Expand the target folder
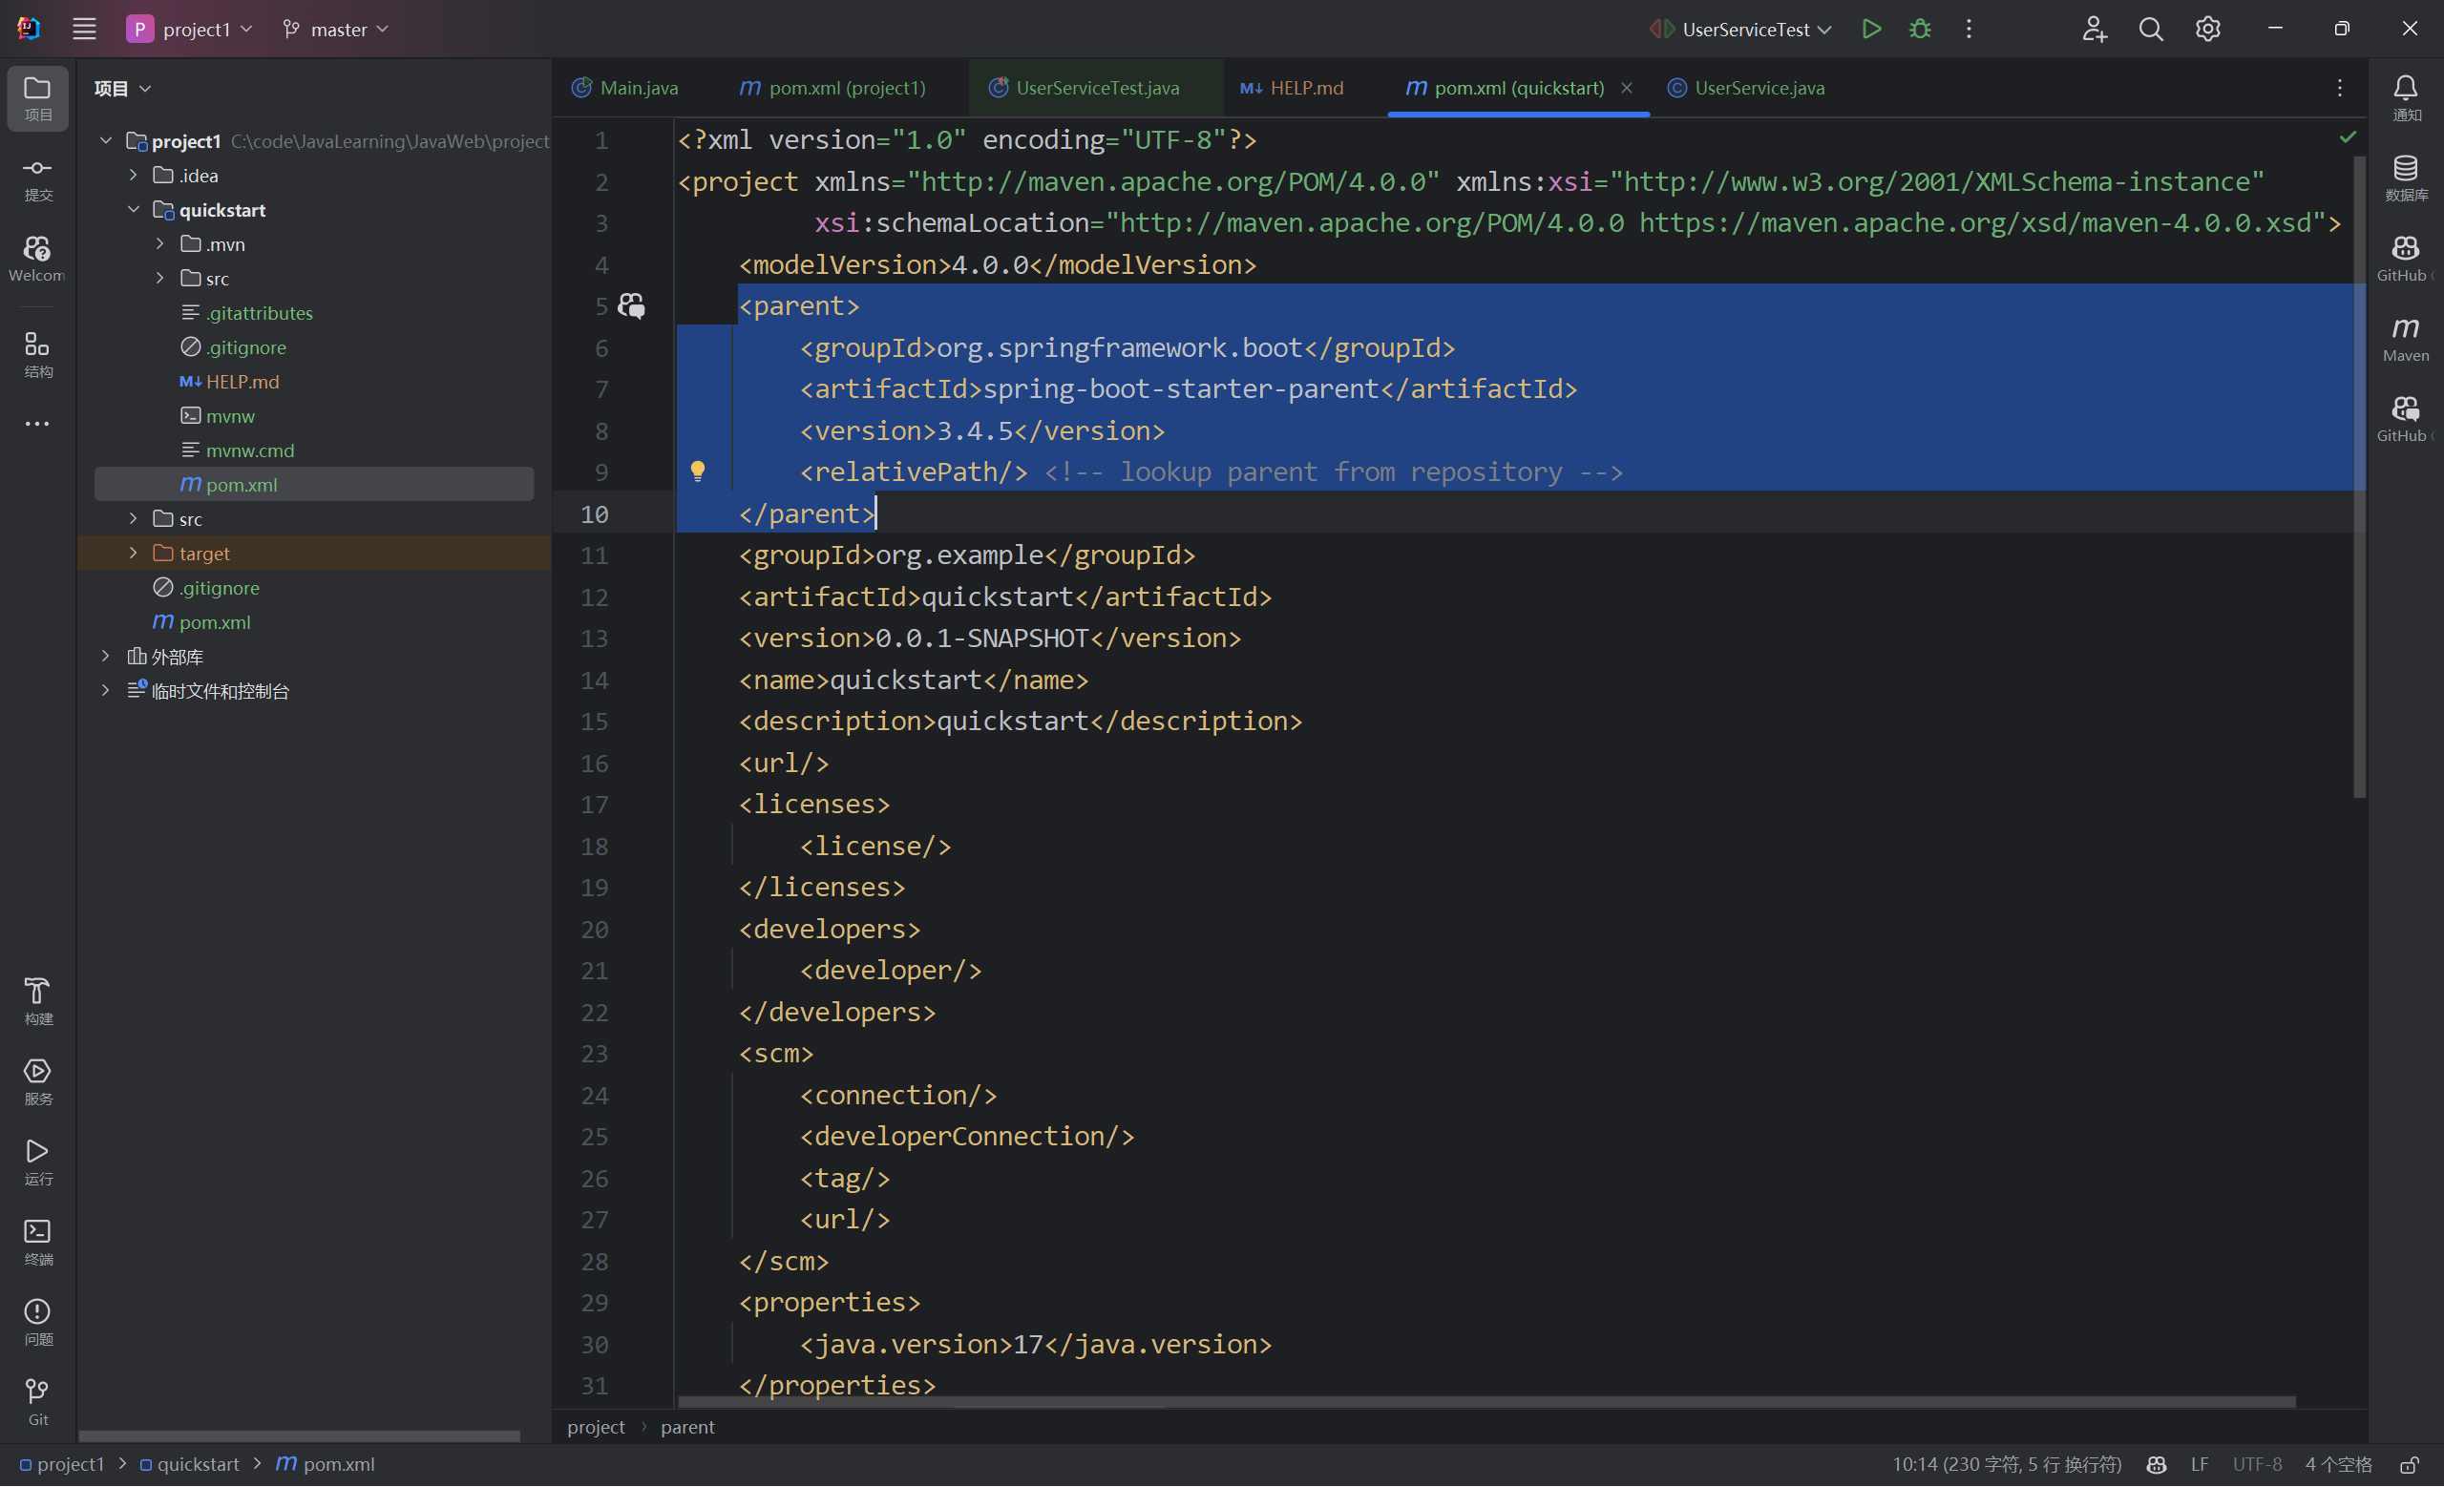The width and height of the screenshot is (2444, 1487). 133,554
